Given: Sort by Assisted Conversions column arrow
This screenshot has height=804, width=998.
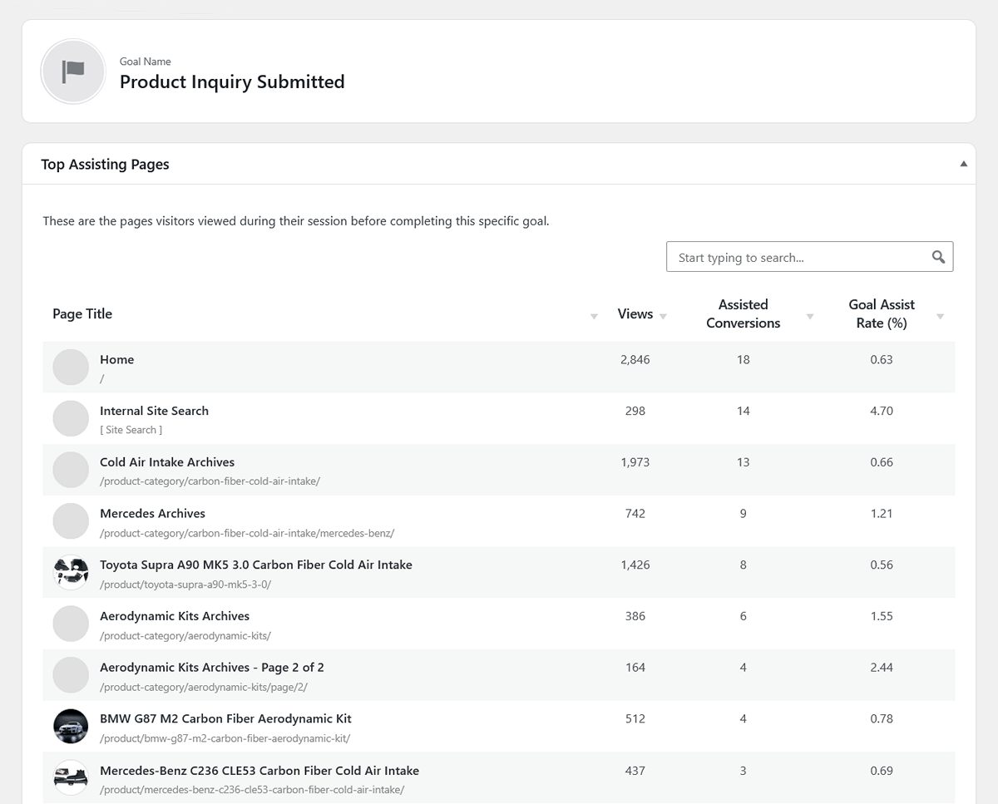Looking at the screenshot, I should [810, 316].
